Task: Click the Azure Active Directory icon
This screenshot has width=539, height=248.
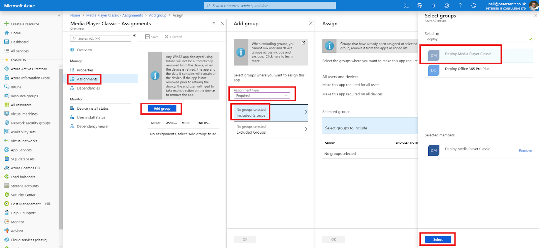Action: [7, 69]
